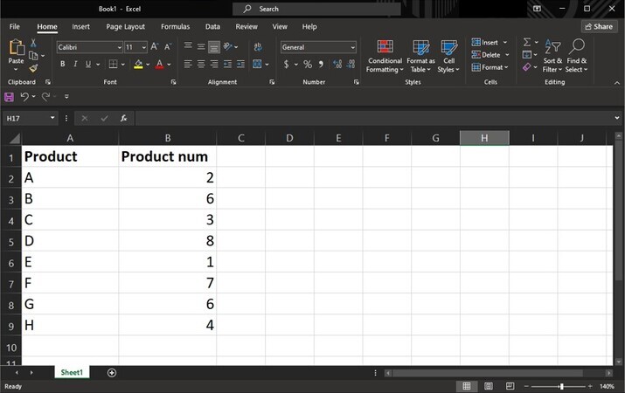Increase indent in Alignment group
Image resolution: width=625 pixels, height=393 pixels.
tap(240, 64)
